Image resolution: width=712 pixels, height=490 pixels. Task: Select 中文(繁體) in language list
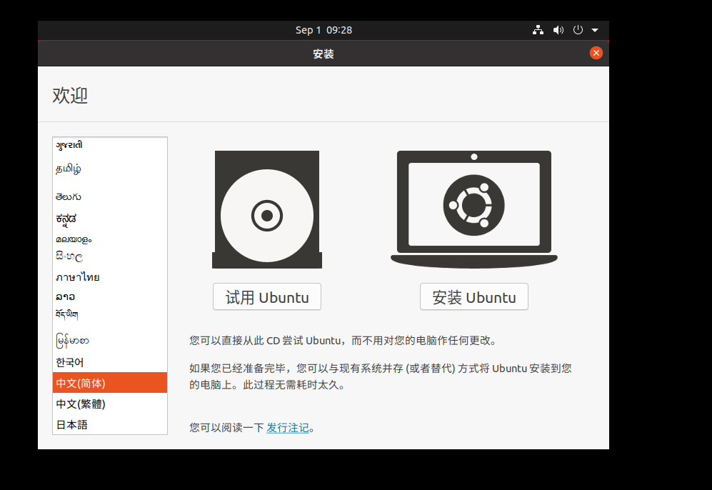coord(110,404)
